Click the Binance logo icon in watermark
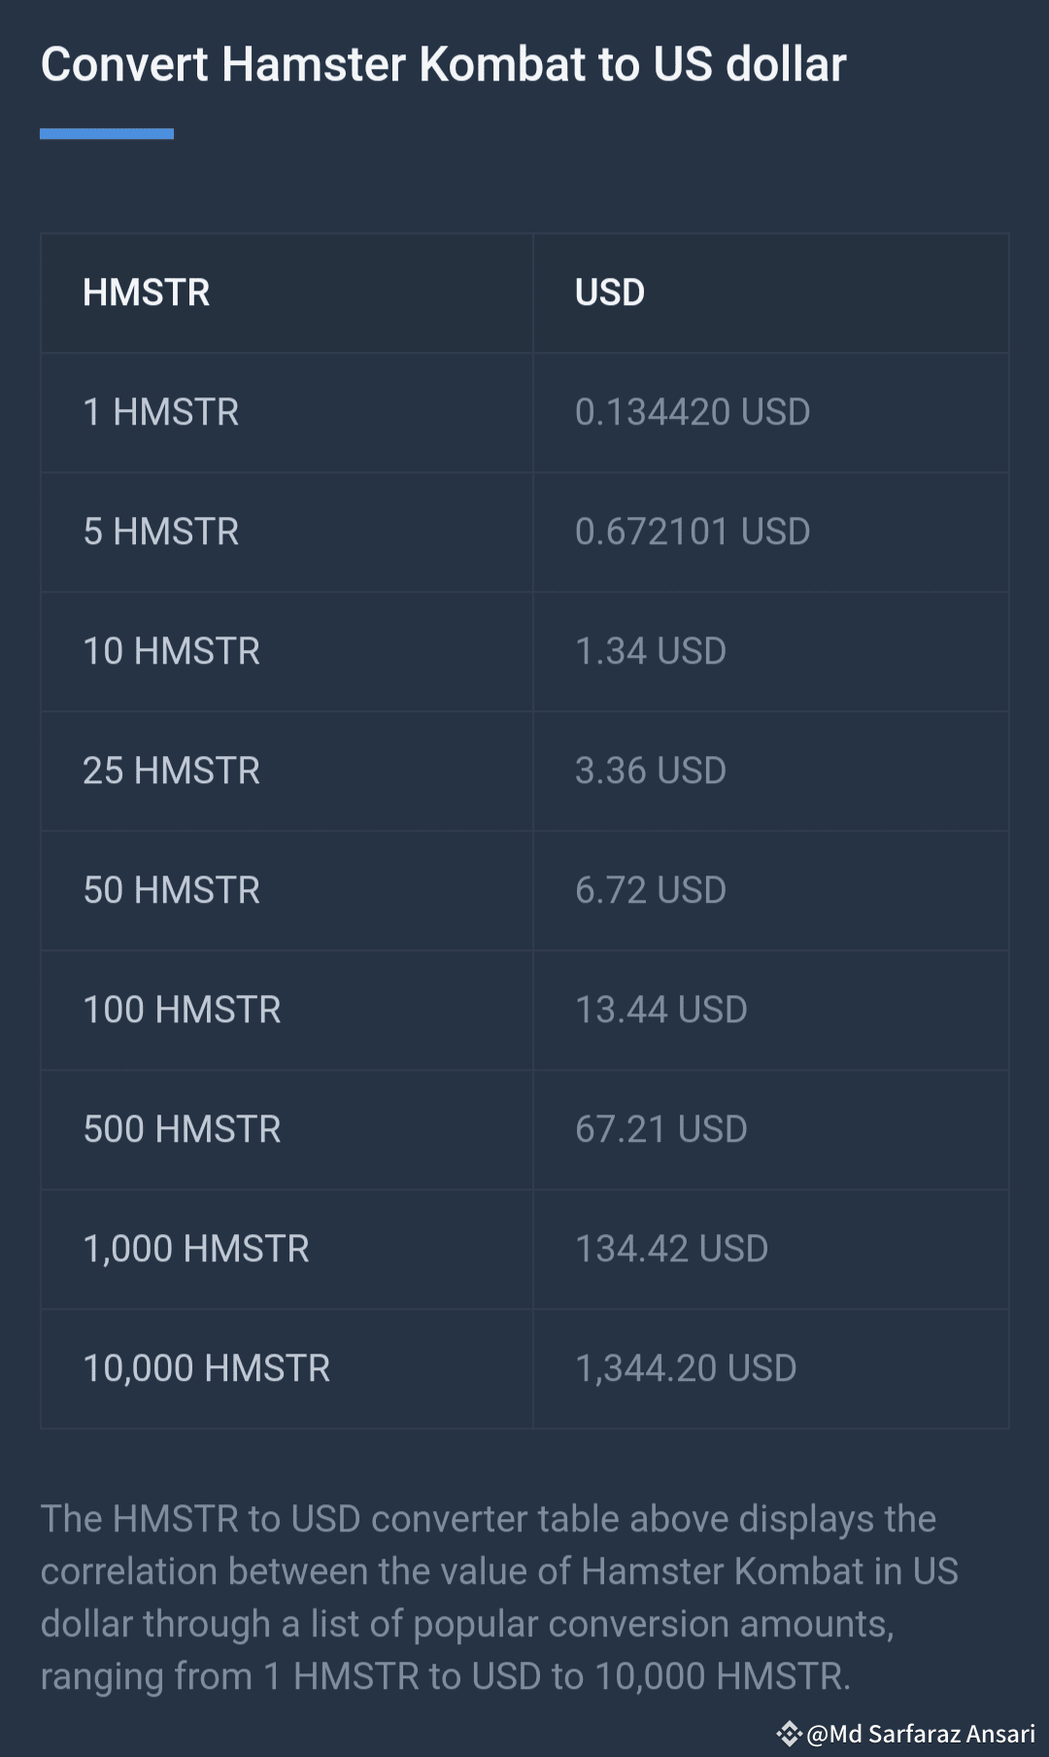This screenshot has height=1757, width=1049. click(x=789, y=1733)
